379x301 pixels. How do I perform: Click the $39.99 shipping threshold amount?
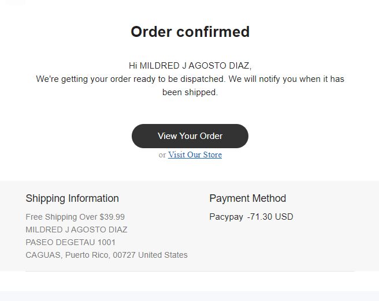112,217
